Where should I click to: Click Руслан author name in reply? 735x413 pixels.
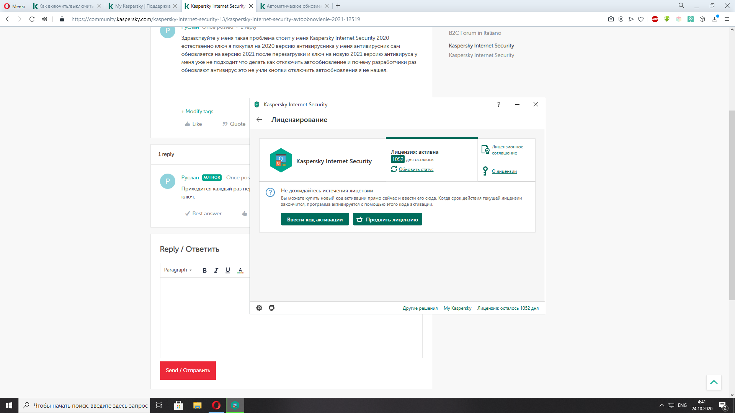[x=190, y=177]
